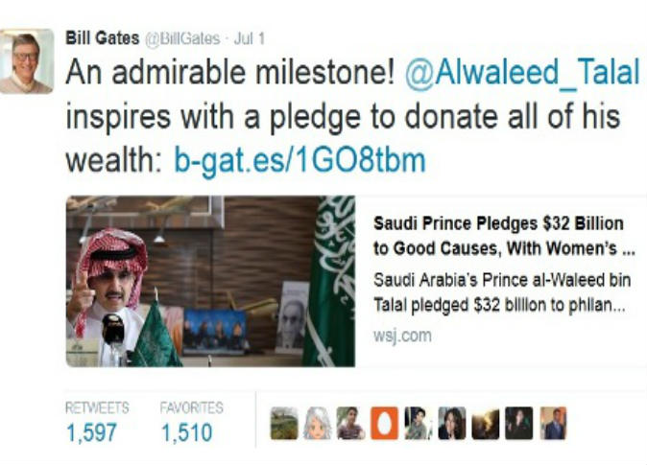The image size is (647, 465).
Task: Open the last avatar of man in suit
Action: [x=553, y=423]
